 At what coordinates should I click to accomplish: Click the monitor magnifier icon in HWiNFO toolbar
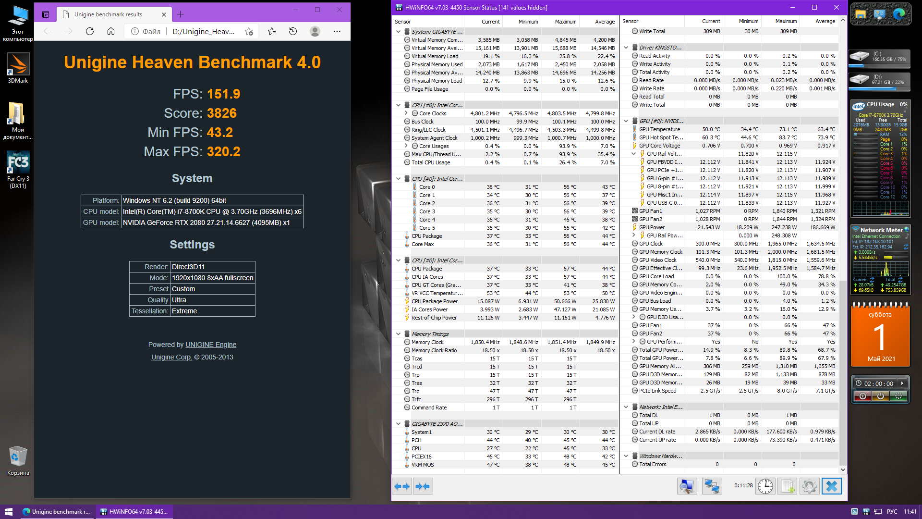pyautogui.click(x=687, y=486)
